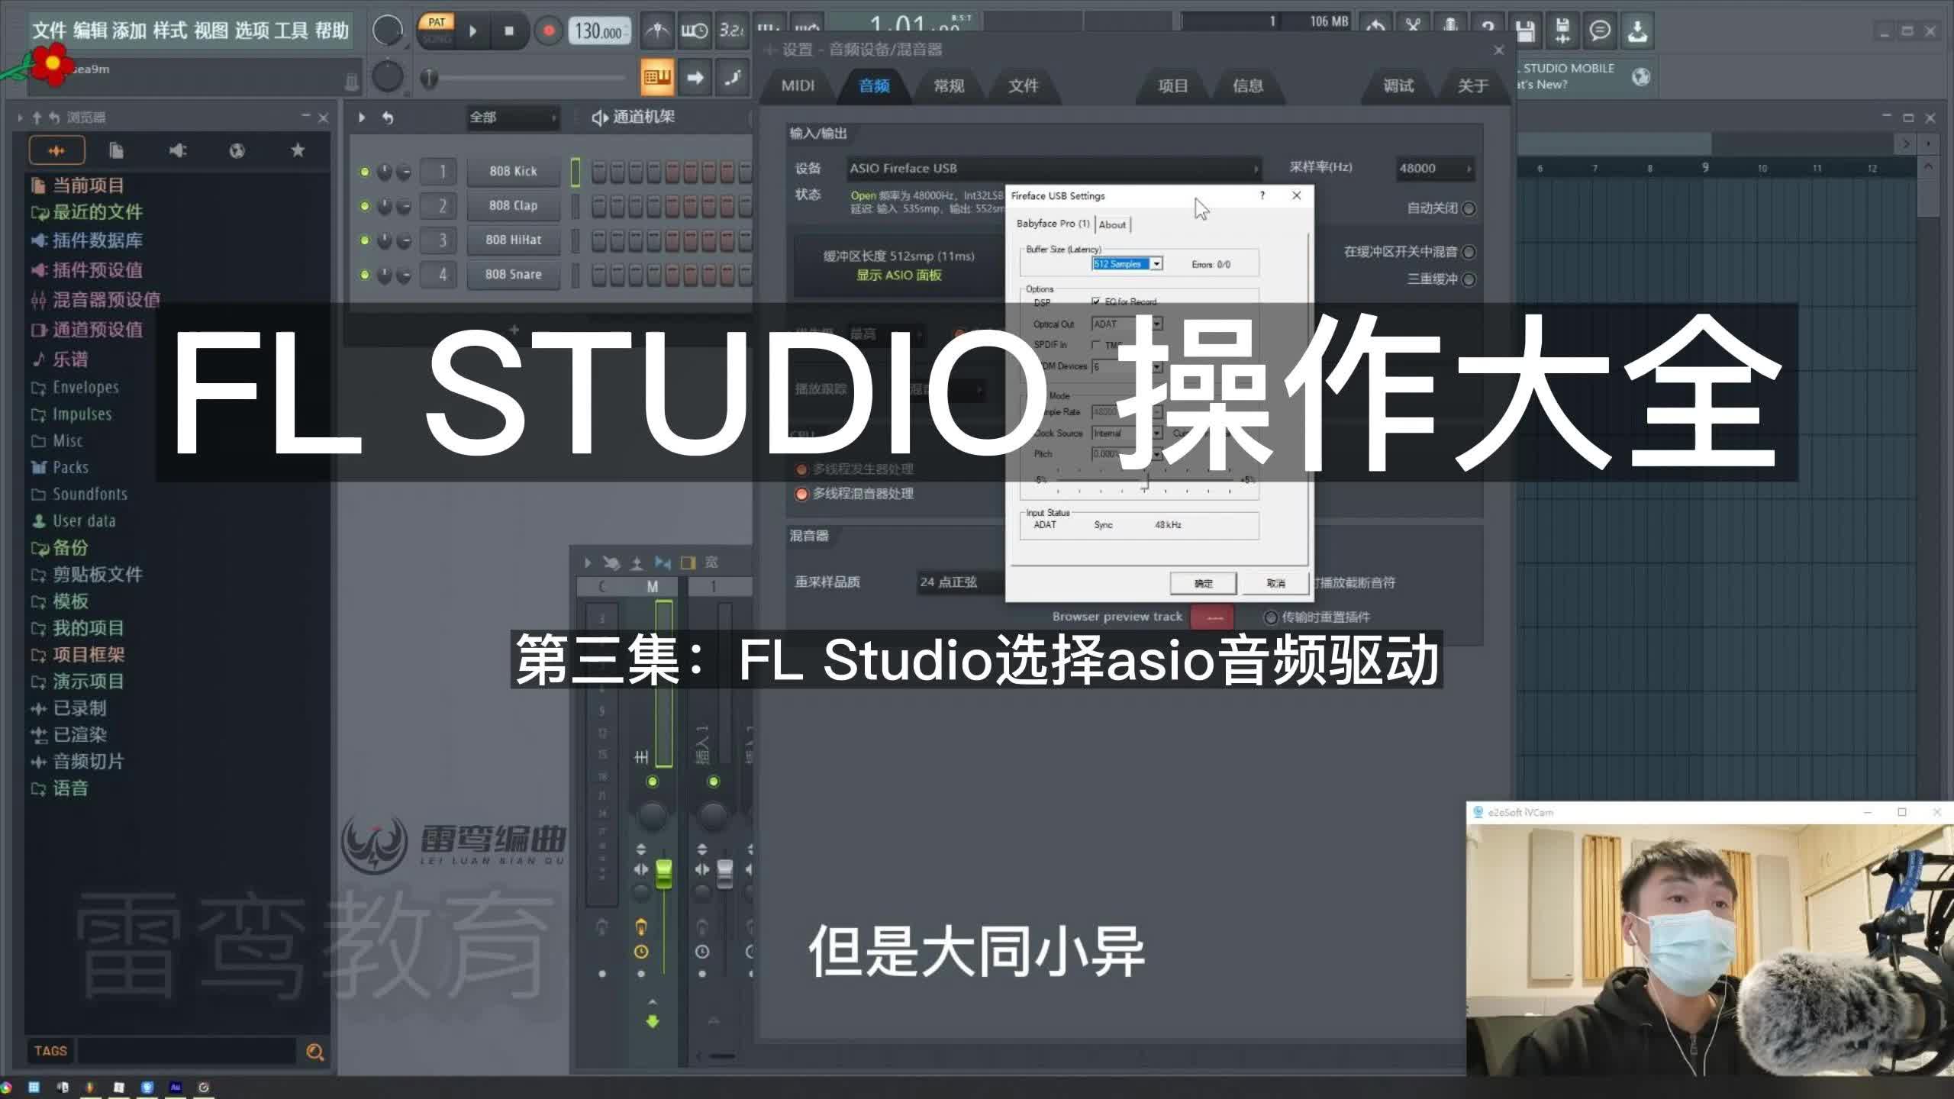Image resolution: width=1954 pixels, height=1099 pixels.
Task: Select the browser favorites star icon
Action: click(298, 150)
